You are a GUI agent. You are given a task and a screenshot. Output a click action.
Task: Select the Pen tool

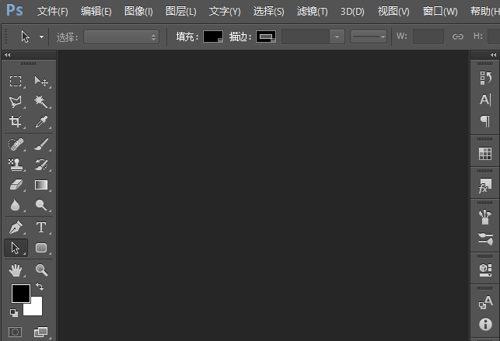(x=16, y=228)
